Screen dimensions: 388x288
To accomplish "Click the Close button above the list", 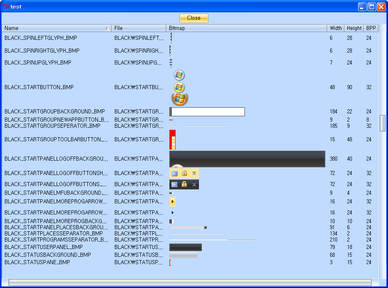I will click(194, 18).
